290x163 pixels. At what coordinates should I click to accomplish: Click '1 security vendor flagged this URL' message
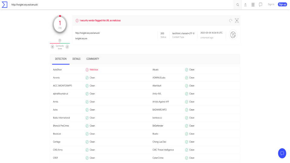(100, 21)
